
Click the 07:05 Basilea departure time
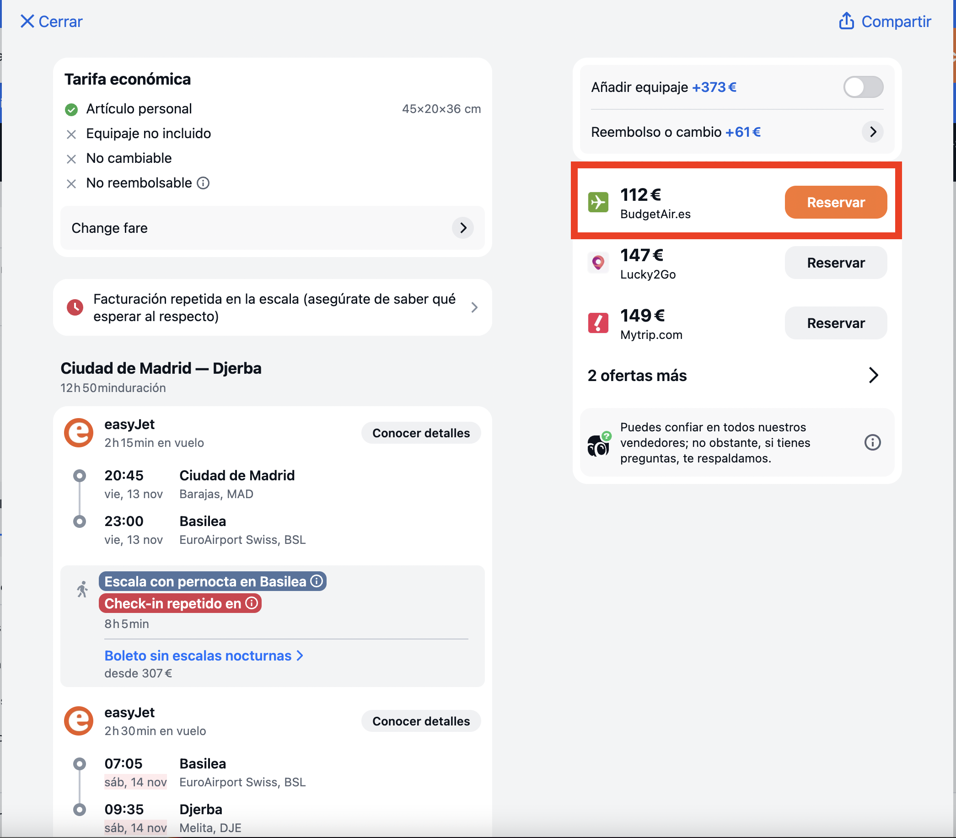pyautogui.click(x=124, y=763)
